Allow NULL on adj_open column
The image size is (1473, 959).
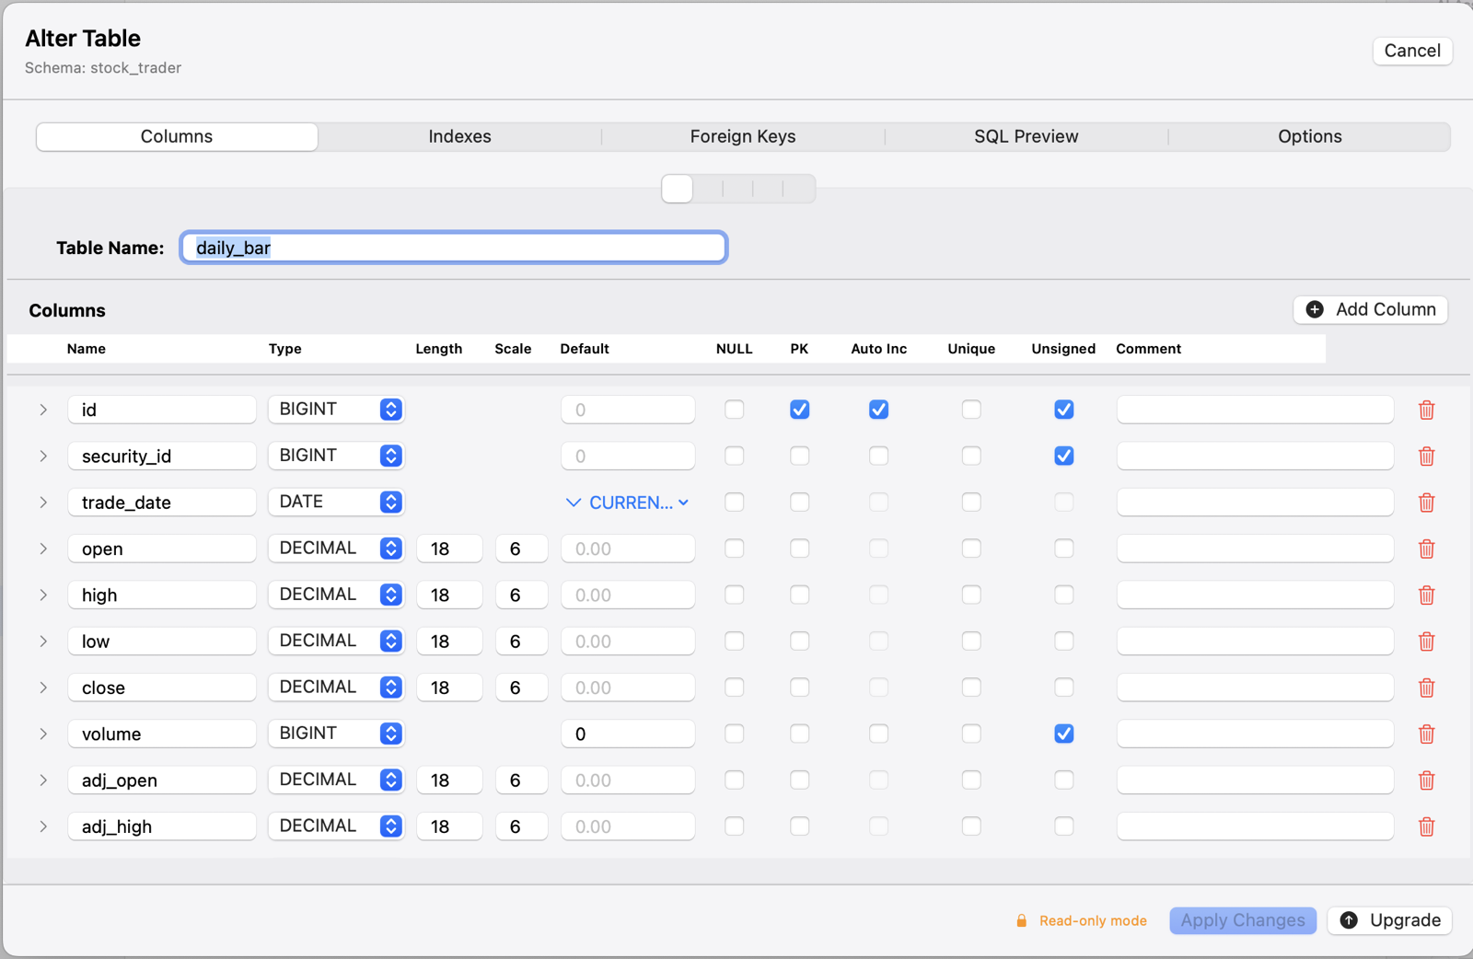click(734, 780)
